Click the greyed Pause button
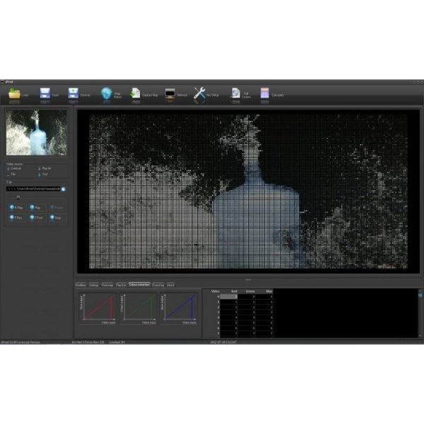The image size is (424, 424). (x=57, y=208)
